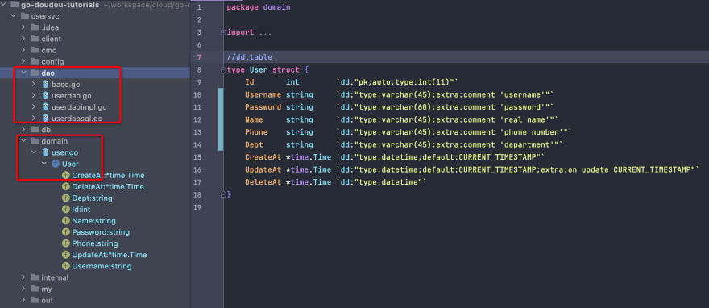Fold the User struct at line 8
Image resolution: width=709 pixels, height=308 pixels.
click(222, 70)
